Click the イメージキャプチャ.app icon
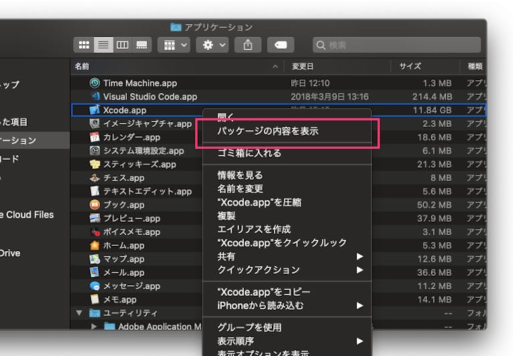513x356 pixels. coord(95,124)
